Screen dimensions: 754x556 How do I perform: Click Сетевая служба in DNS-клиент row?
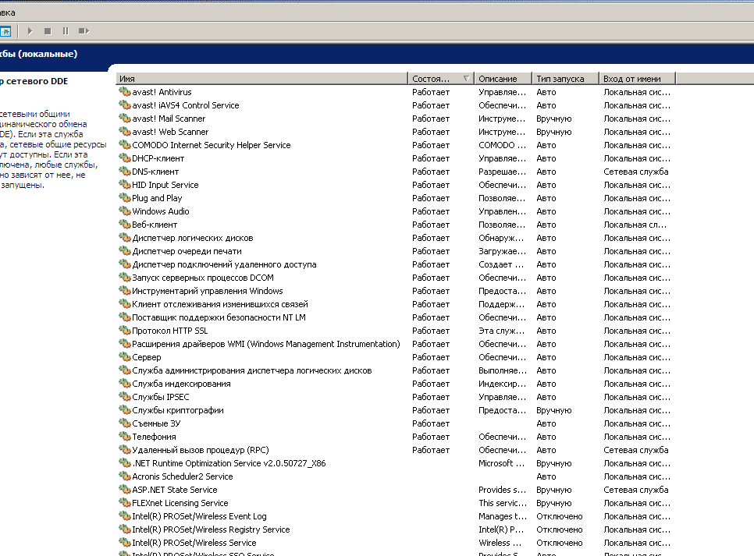pos(635,172)
